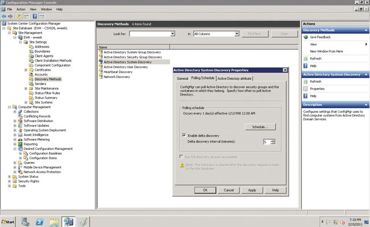The width and height of the screenshot is (370, 227).
Task: Click the blue Help toolbar icon
Action: click(35, 16)
